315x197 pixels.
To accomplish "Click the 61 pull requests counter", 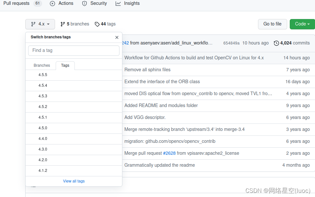I will point(38,3).
